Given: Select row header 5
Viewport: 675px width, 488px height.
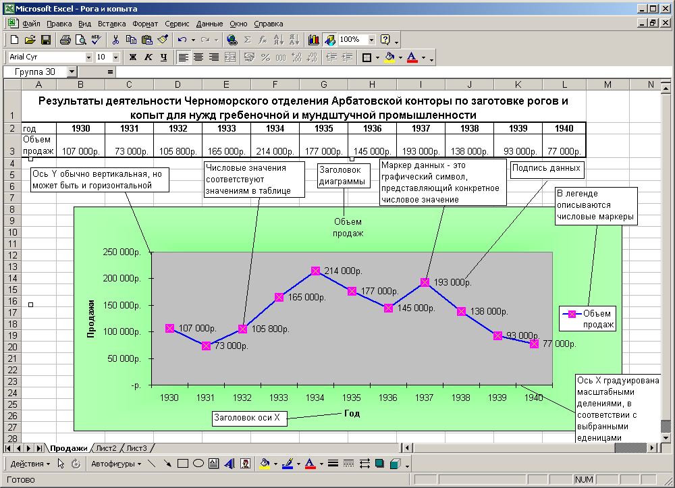Looking at the screenshot, I should coord(12,175).
